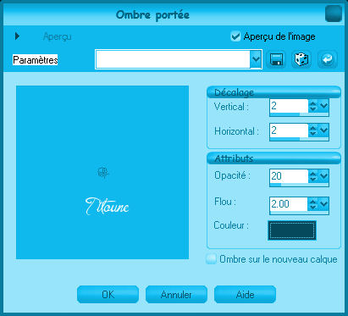Viewport: 348px width, 316px height.
Task: Open the Paramètres presets dropdown
Action: (x=256, y=59)
